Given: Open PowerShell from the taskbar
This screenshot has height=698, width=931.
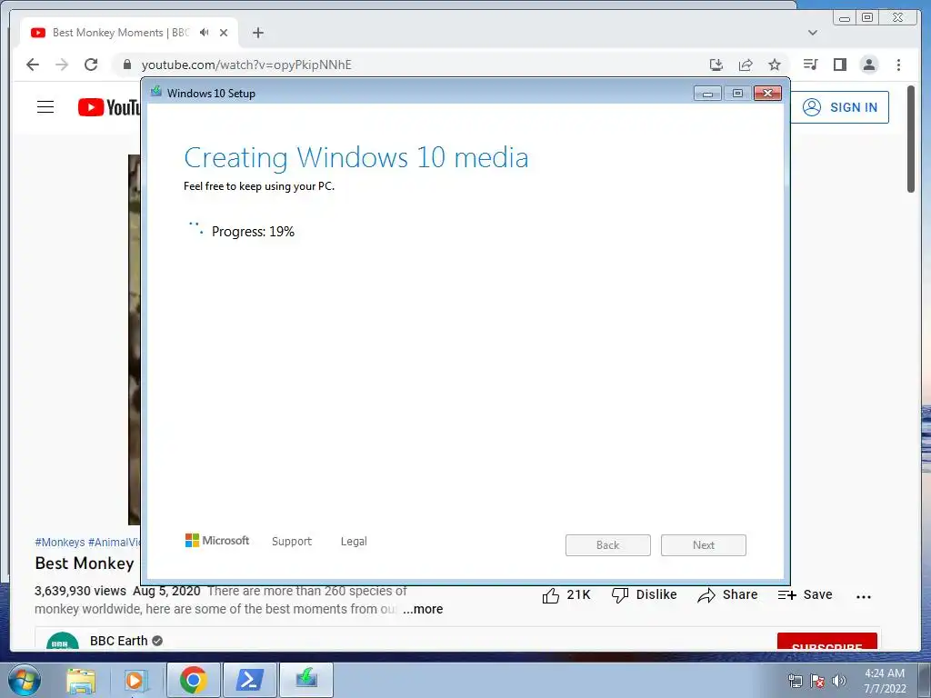Looking at the screenshot, I should pos(250,680).
